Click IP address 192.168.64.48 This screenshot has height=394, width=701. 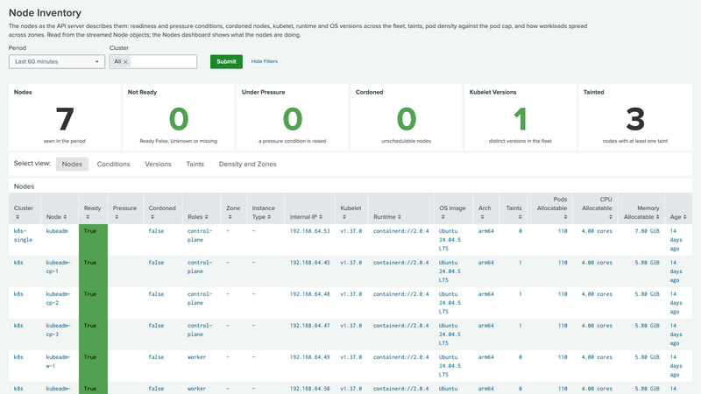(x=310, y=294)
